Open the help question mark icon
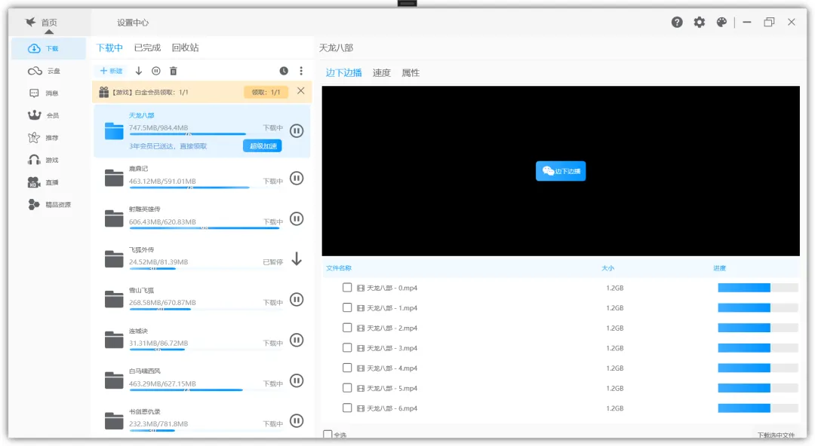This screenshot has height=446, width=815. point(677,23)
